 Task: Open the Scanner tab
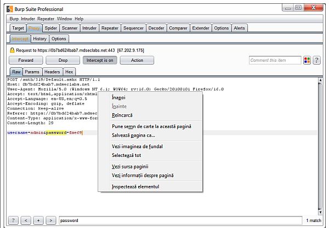[x=70, y=28]
